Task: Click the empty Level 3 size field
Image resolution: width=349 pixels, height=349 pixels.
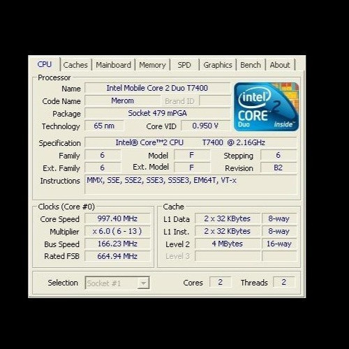Action: (228, 256)
